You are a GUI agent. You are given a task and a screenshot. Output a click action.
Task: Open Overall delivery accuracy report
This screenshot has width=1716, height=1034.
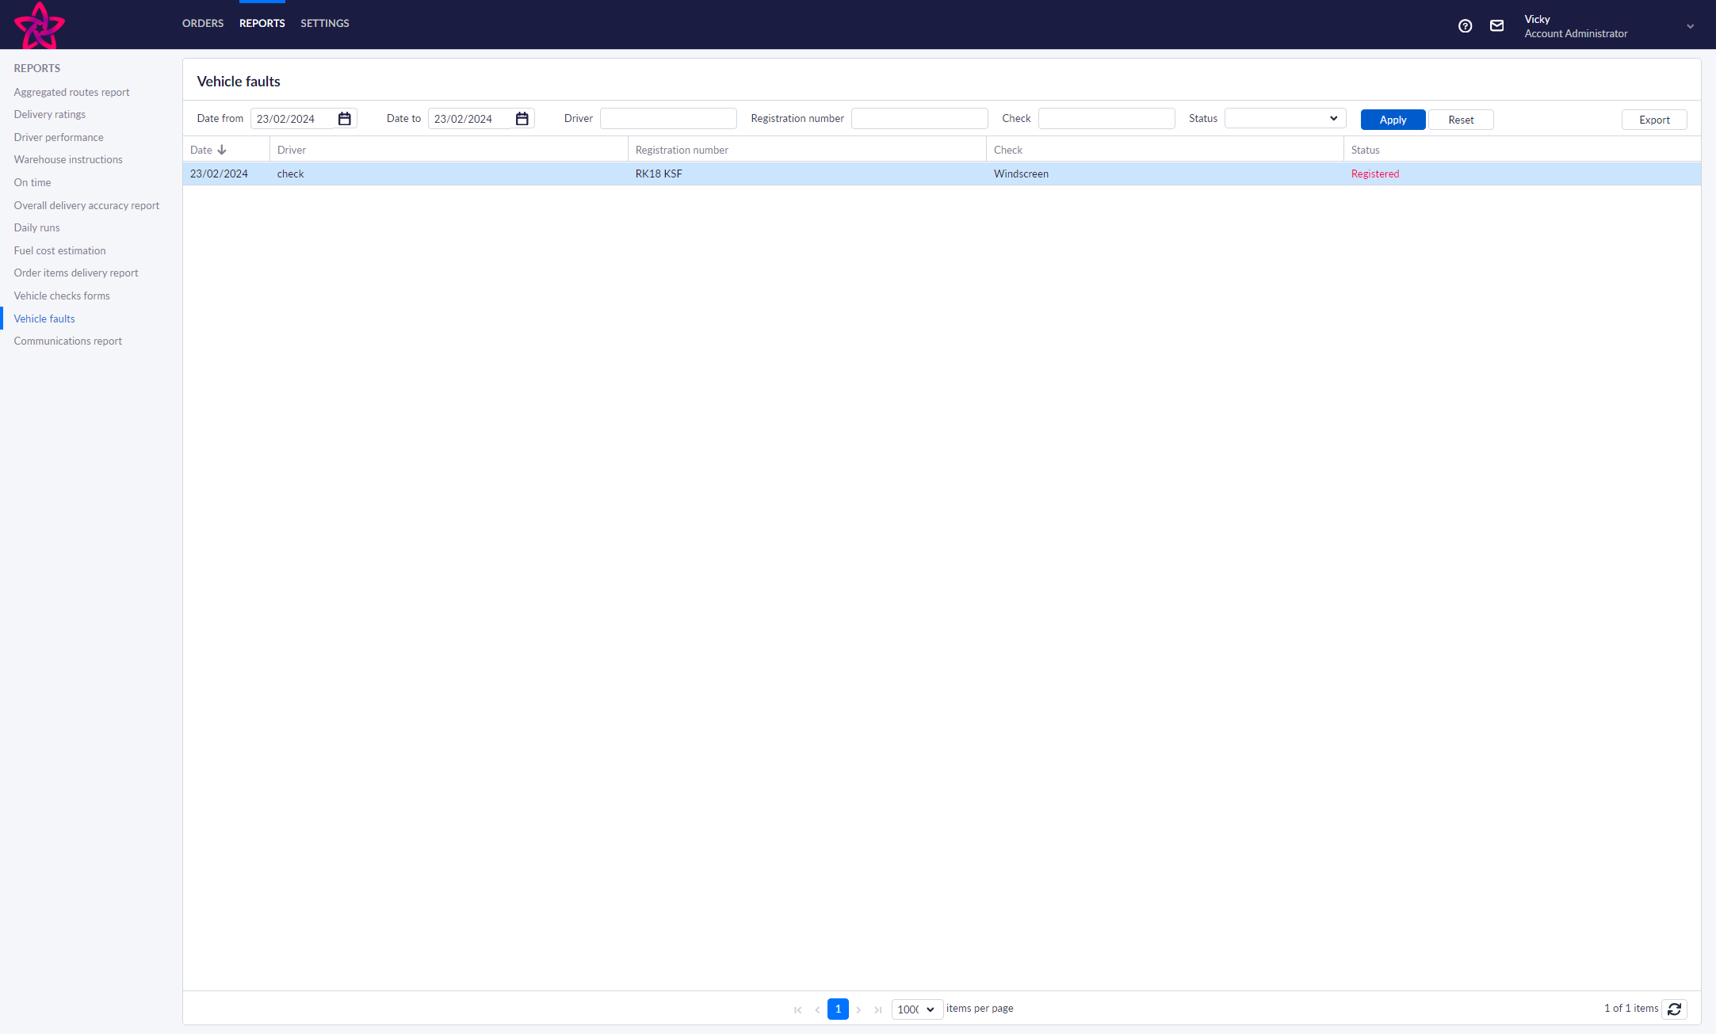point(86,206)
